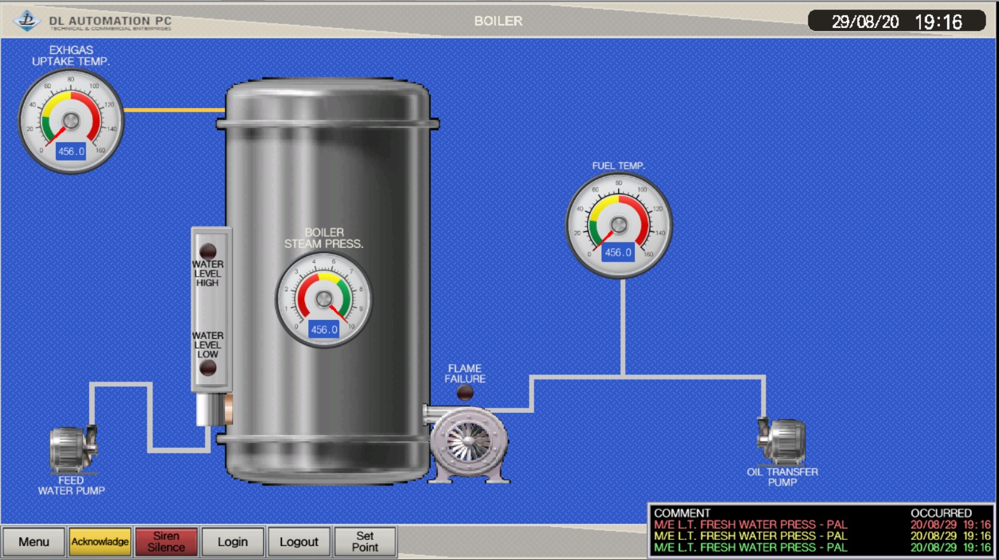Click the DL Automation PC logo

[x=27, y=20]
